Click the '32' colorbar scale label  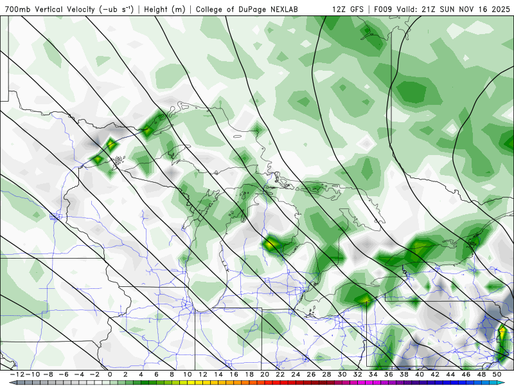click(358, 374)
